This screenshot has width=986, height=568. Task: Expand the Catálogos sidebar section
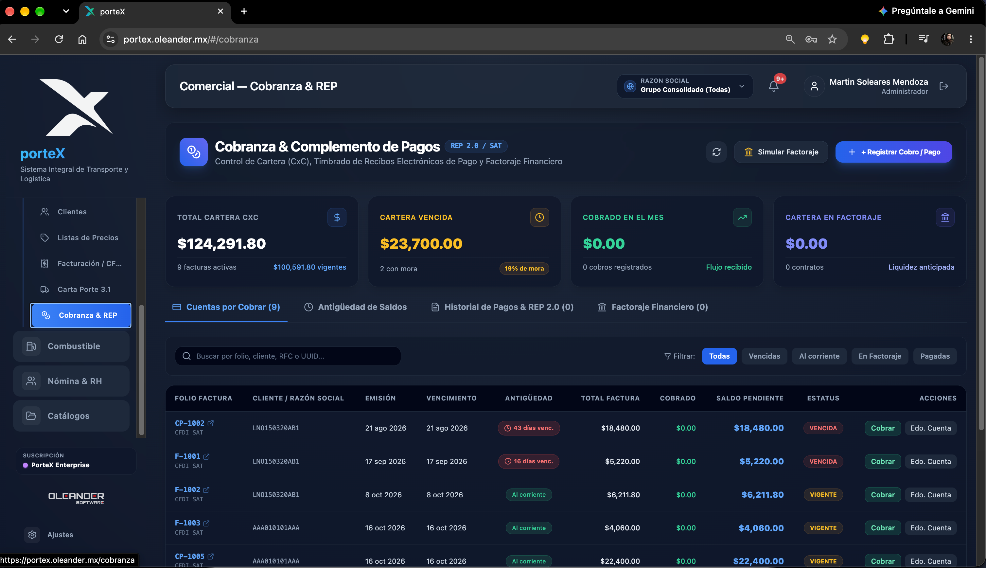(71, 416)
